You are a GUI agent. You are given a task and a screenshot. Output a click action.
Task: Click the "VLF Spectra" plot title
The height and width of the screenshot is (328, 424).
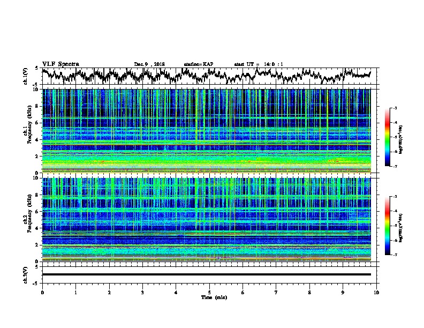pos(60,64)
